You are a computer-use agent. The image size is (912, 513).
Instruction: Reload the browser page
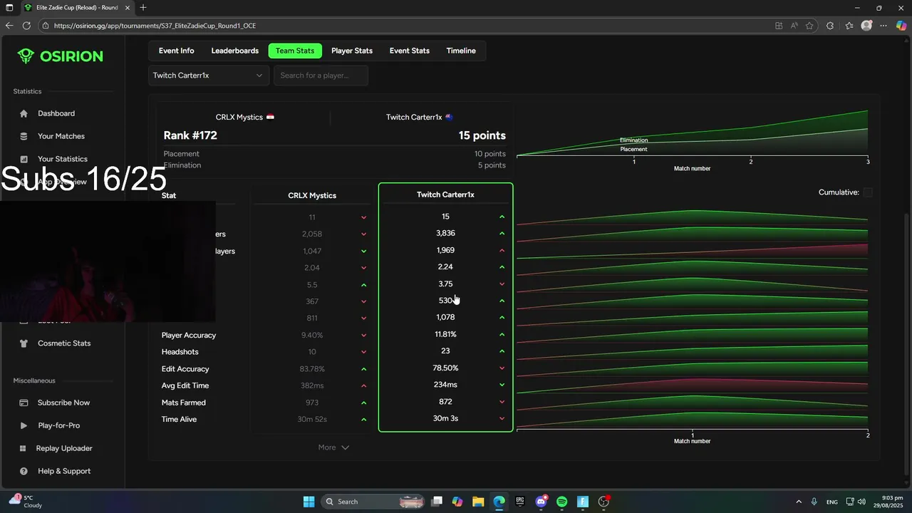26,26
